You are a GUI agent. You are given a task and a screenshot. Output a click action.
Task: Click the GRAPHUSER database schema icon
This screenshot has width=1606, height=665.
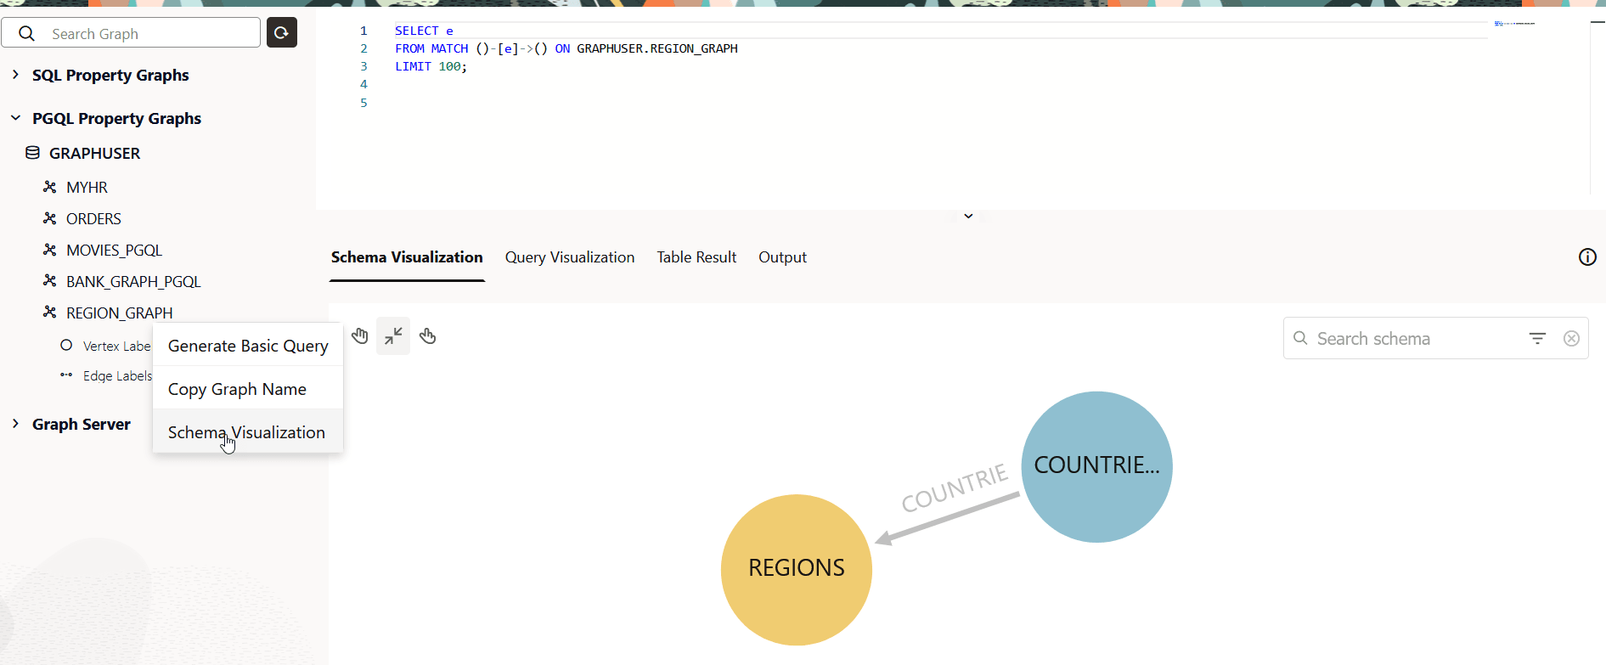(x=32, y=153)
